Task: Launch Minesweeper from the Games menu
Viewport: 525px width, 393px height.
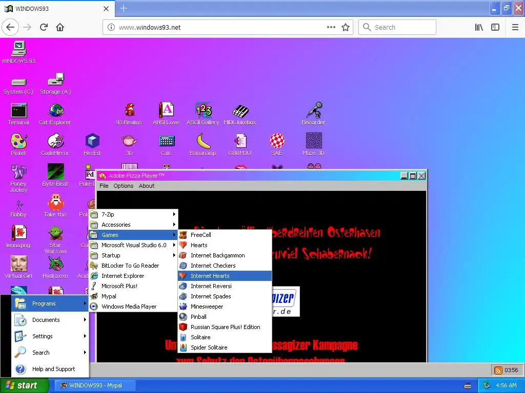Action: (225, 307)
